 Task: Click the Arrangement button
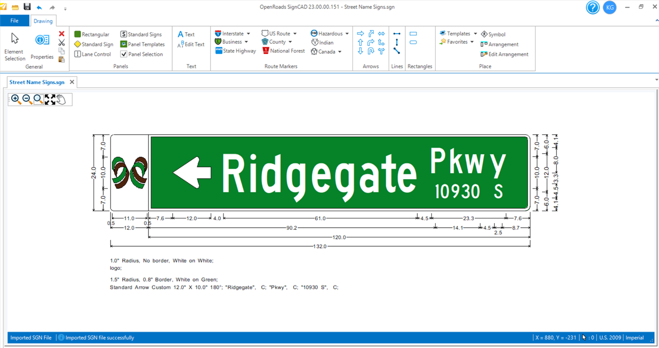point(500,44)
